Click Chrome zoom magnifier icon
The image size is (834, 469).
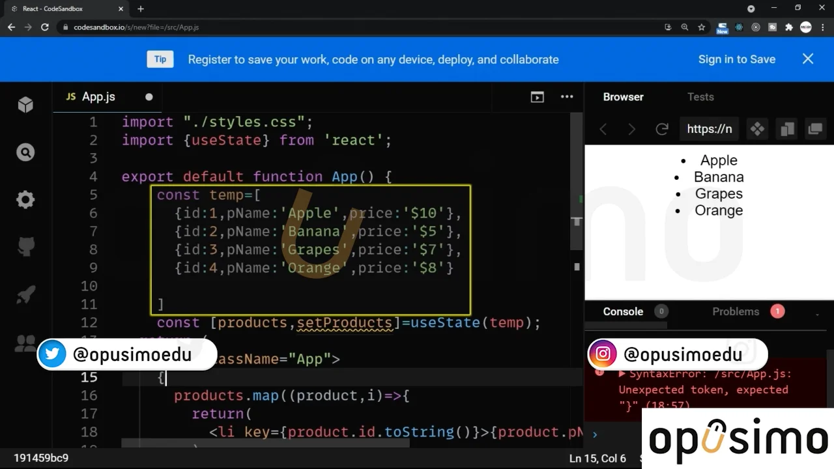click(x=684, y=27)
